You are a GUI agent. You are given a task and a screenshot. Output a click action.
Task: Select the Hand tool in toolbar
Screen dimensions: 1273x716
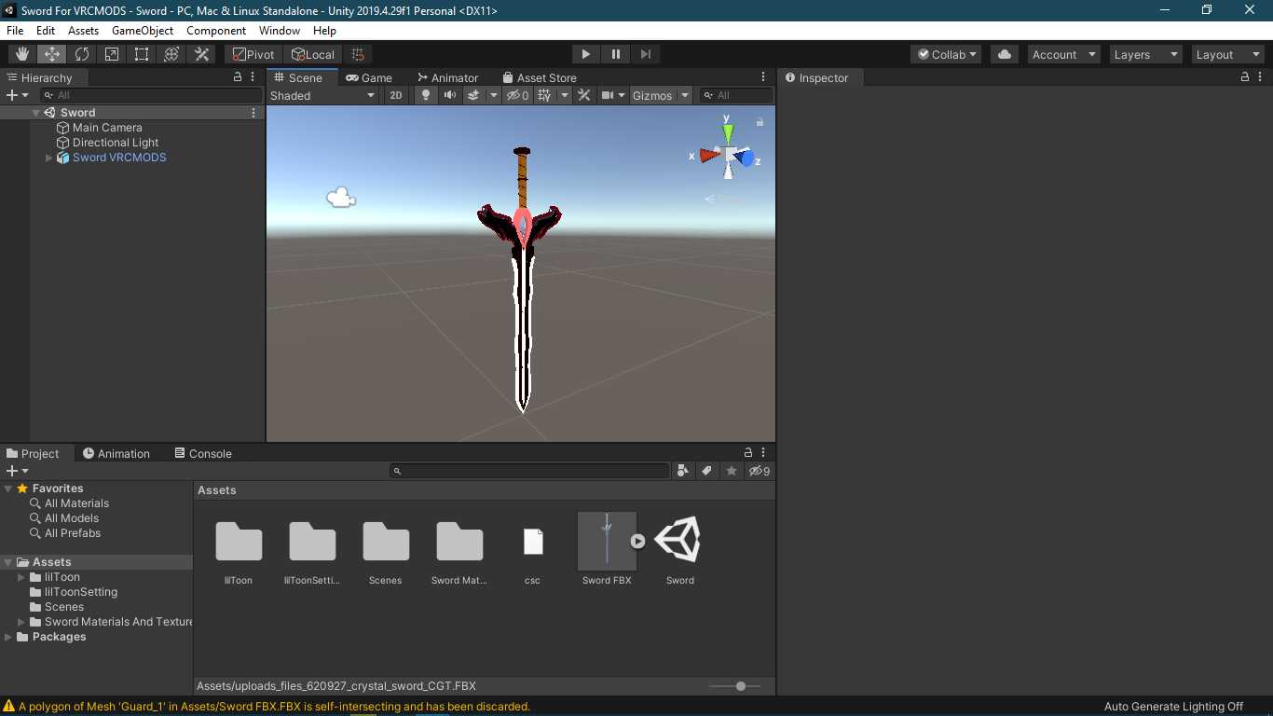click(x=22, y=54)
